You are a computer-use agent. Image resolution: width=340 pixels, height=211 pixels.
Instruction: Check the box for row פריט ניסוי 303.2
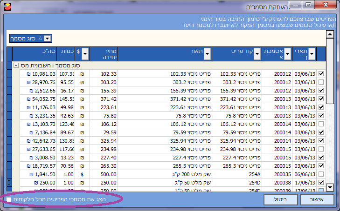click(321, 82)
